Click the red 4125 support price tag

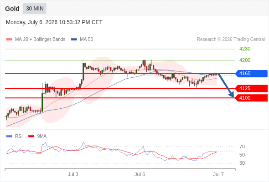[251, 89]
